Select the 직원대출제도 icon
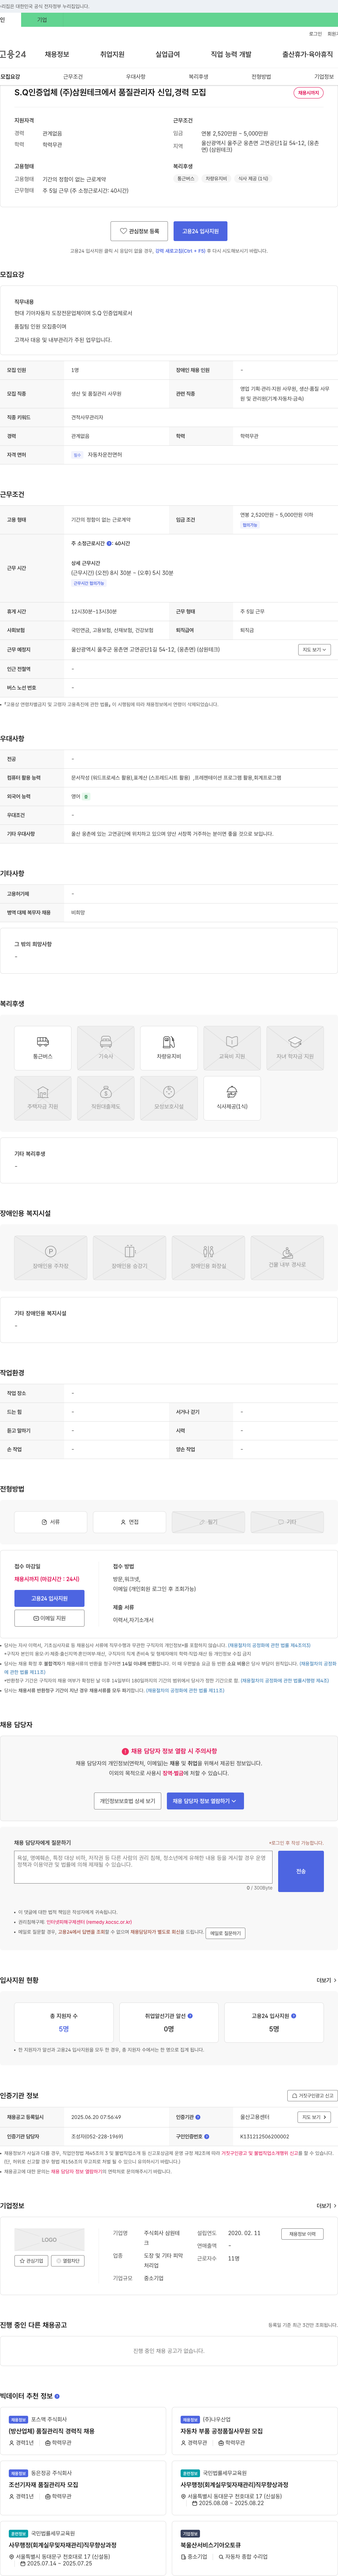This screenshot has width=338, height=2576. (x=106, y=1098)
